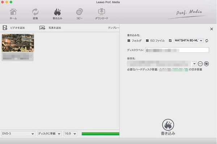Refresh the disc drive list
Image resolution: width=217 pixels, height=144 pixels.
coord(207,40)
